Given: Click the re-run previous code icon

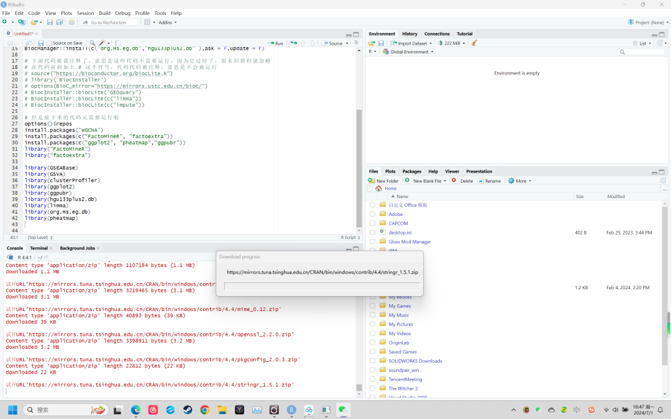Looking at the screenshot, I should pyautogui.click(x=293, y=43).
